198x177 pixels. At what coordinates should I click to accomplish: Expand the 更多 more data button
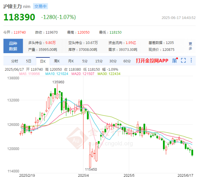(190, 46)
